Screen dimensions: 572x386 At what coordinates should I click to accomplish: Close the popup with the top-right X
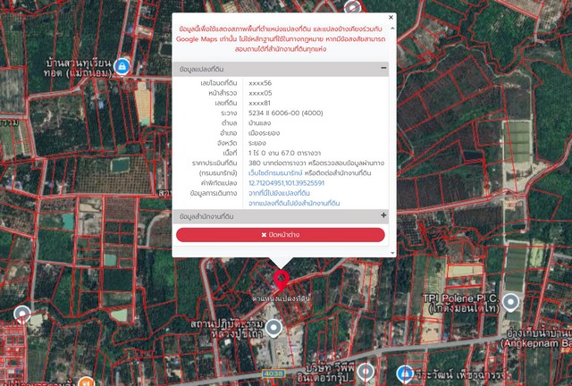391,17
